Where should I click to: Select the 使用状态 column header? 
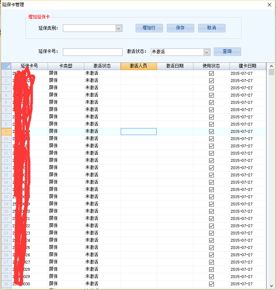coord(211,66)
